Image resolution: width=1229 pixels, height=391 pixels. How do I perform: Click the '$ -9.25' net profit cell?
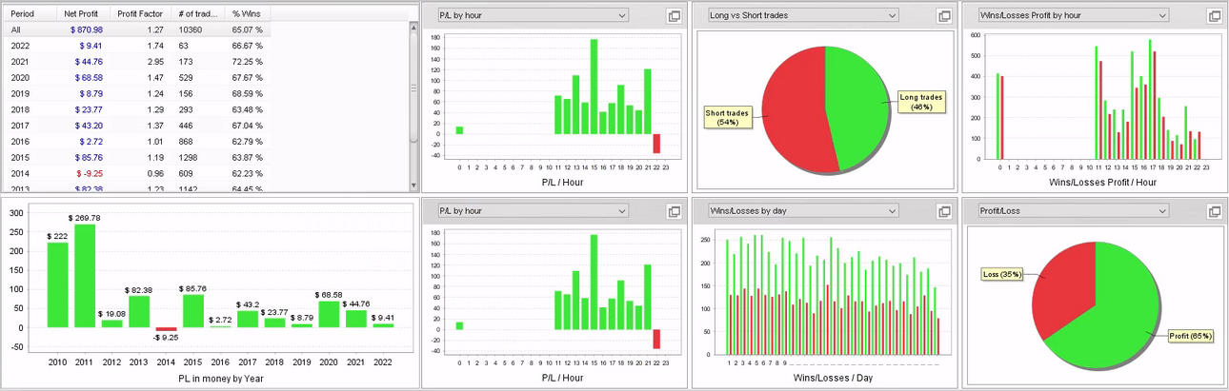point(89,173)
